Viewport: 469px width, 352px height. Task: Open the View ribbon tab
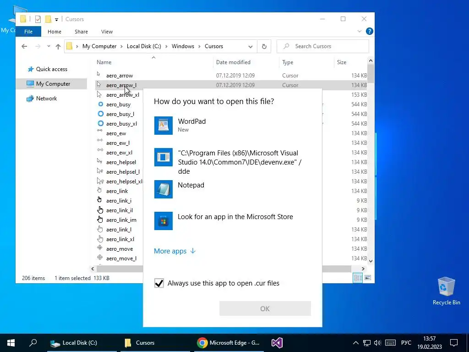[x=107, y=32]
